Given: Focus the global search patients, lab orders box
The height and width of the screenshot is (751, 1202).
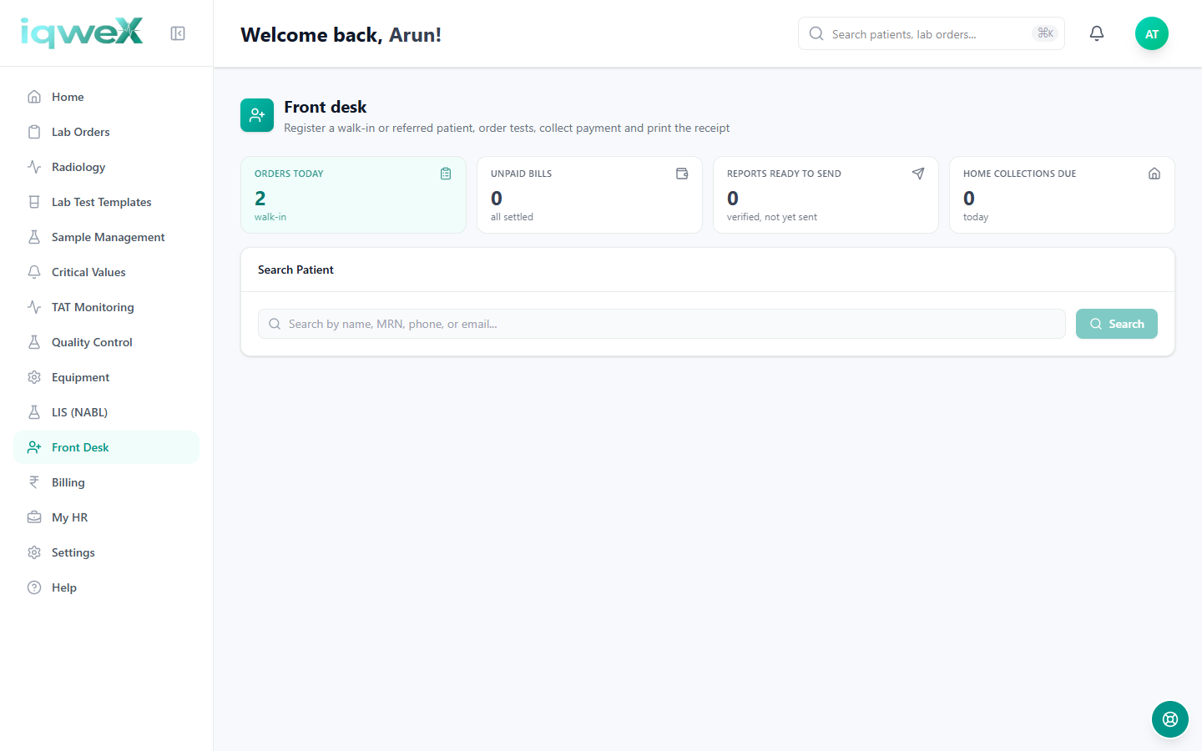Looking at the screenshot, I should tap(932, 33).
